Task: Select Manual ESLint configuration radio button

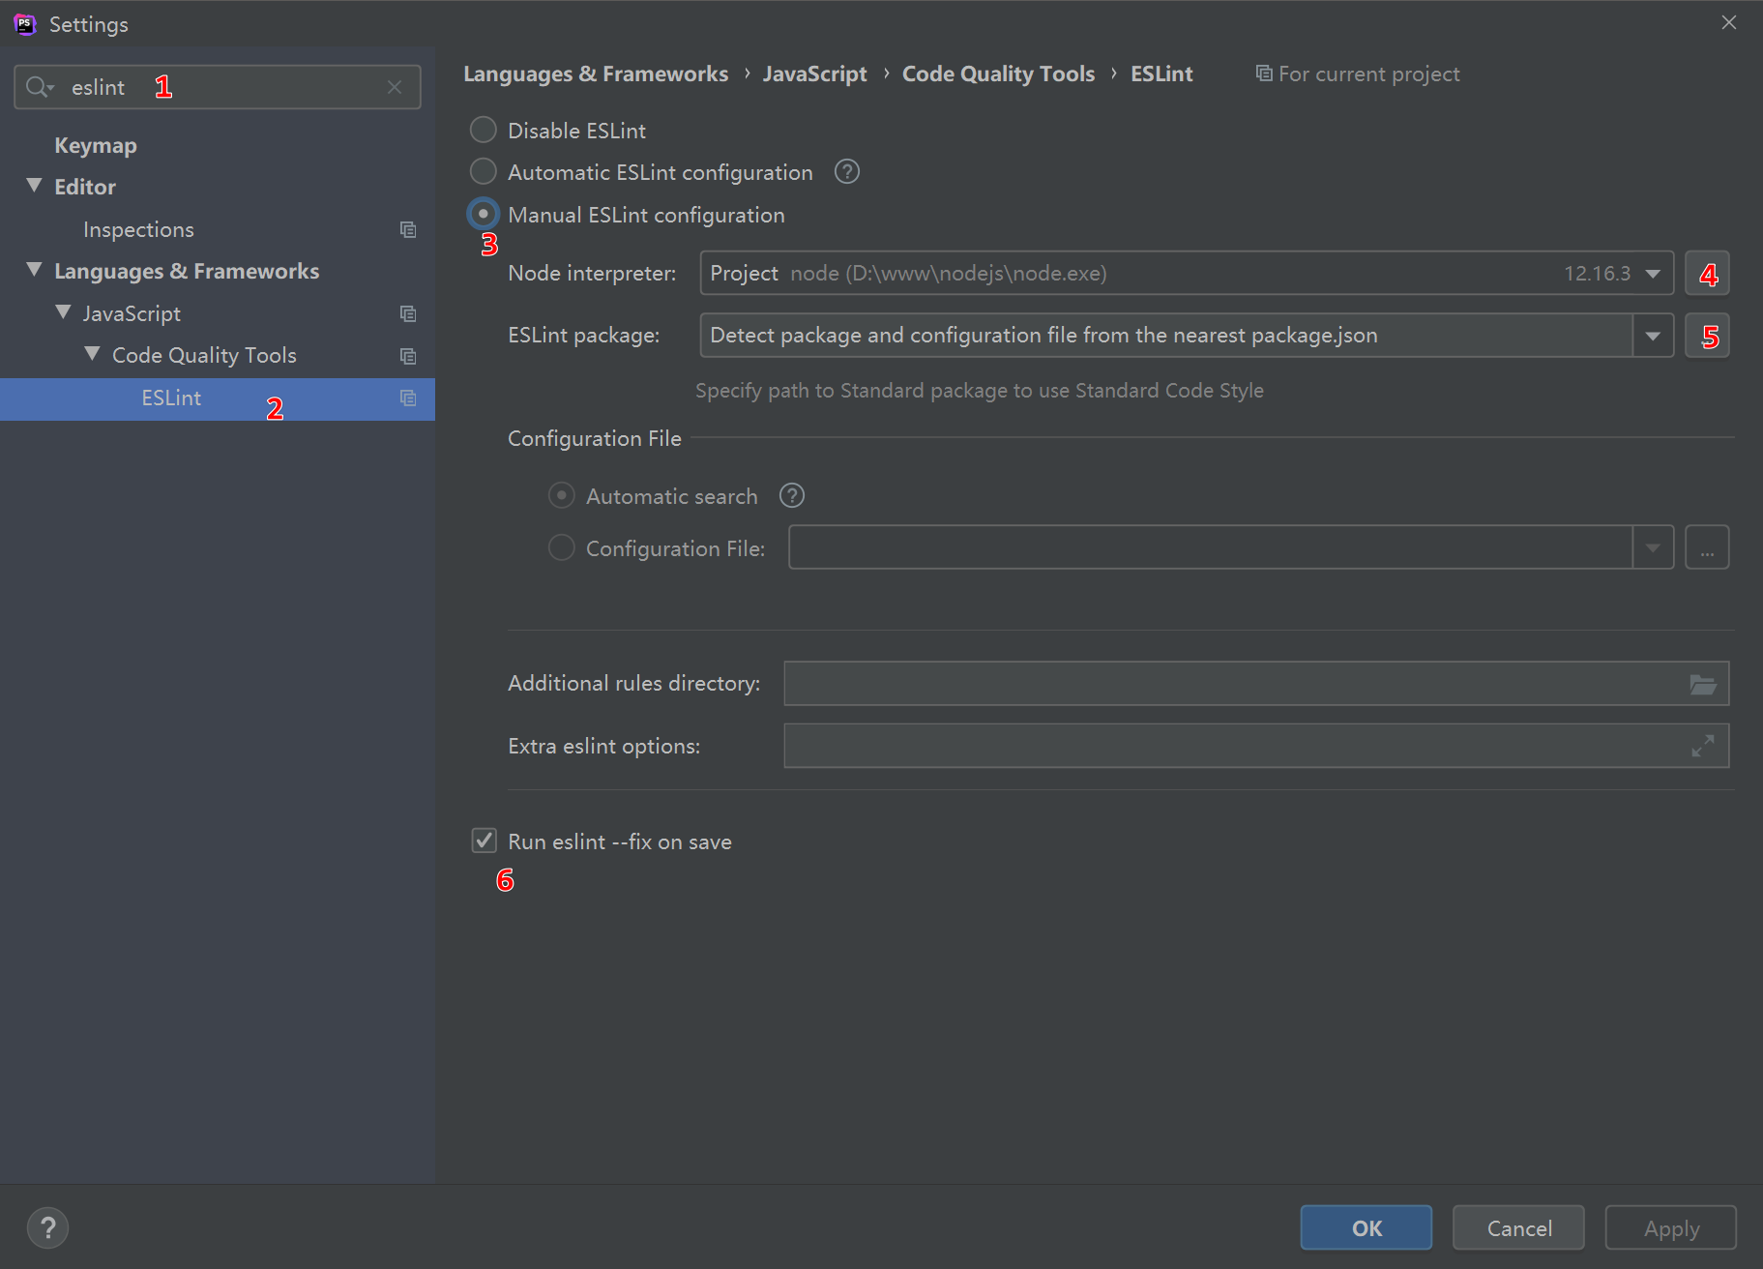Action: 484,214
